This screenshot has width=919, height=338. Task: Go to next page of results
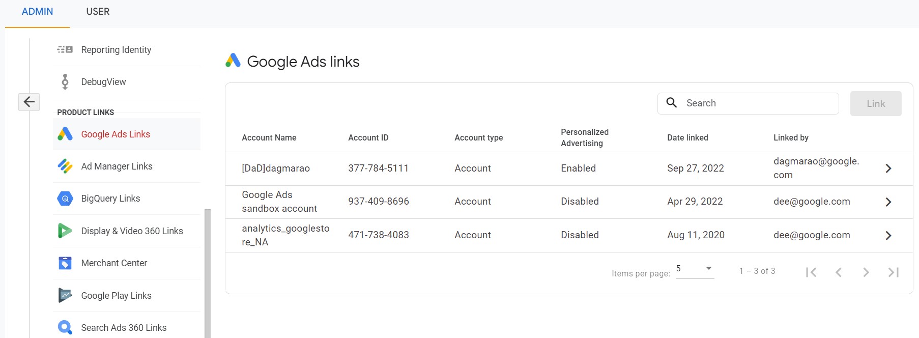(866, 272)
